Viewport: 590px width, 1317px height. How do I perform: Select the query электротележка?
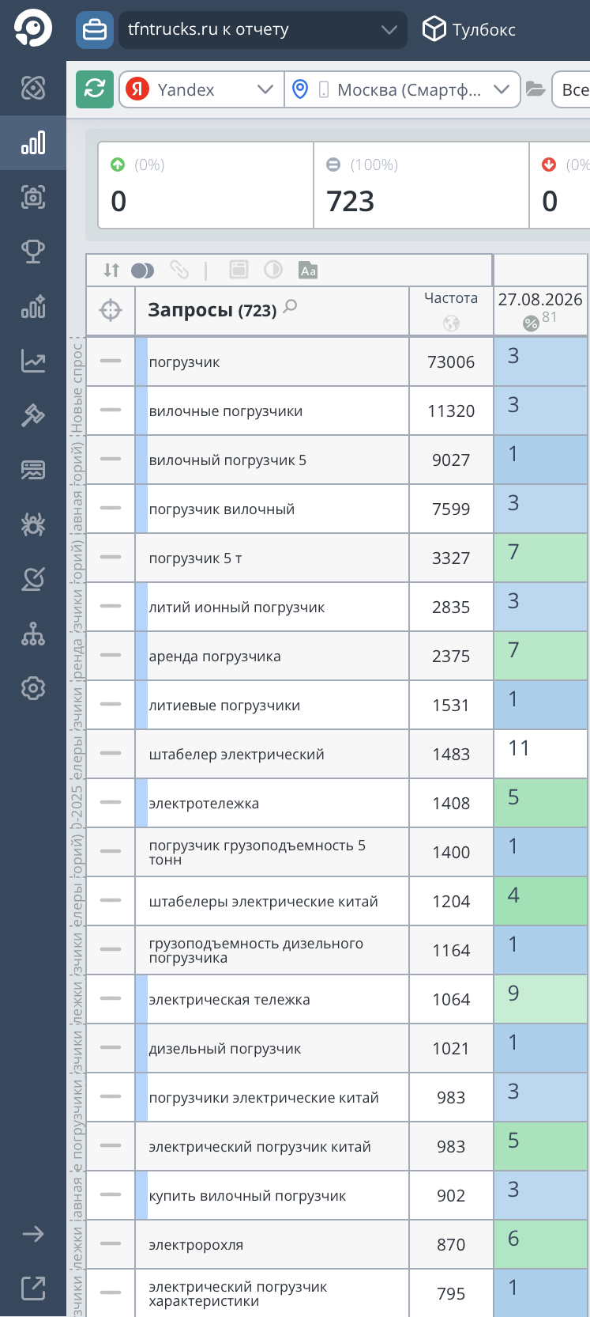204,804
